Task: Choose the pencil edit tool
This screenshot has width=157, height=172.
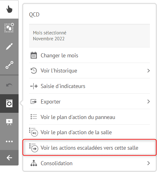Action: click(9, 46)
